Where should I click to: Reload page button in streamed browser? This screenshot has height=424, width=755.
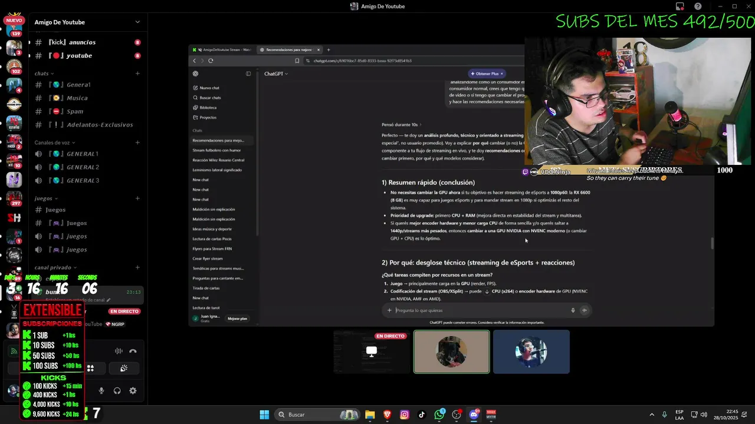pos(211,61)
